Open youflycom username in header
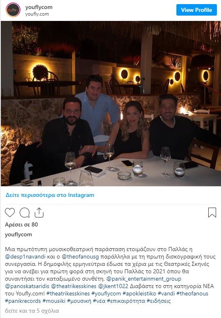This screenshot has height=318, width=221. point(39,7)
